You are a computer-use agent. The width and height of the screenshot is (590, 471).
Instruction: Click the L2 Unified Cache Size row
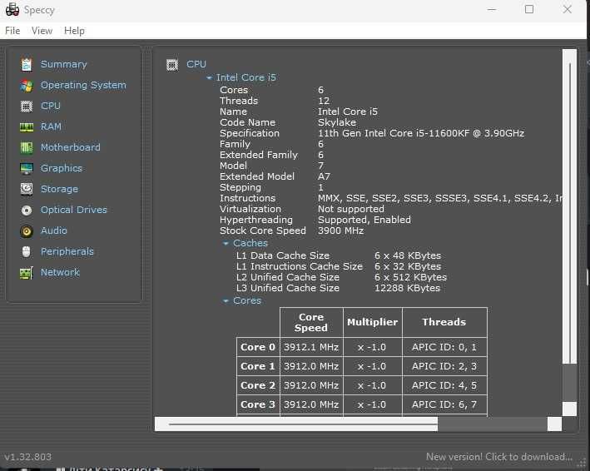click(x=341, y=277)
